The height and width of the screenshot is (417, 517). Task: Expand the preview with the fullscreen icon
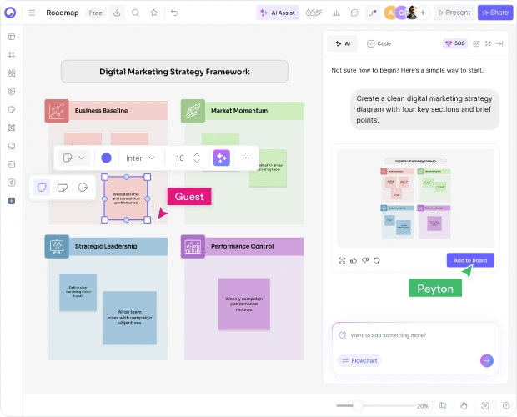(342, 260)
